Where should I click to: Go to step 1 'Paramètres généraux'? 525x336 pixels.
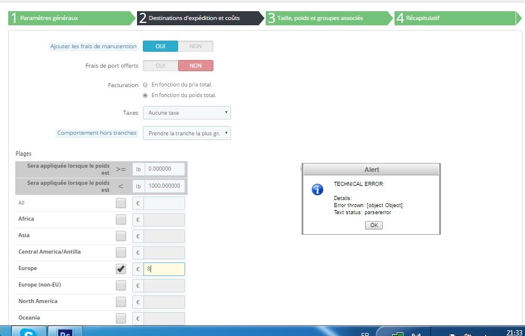point(71,18)
